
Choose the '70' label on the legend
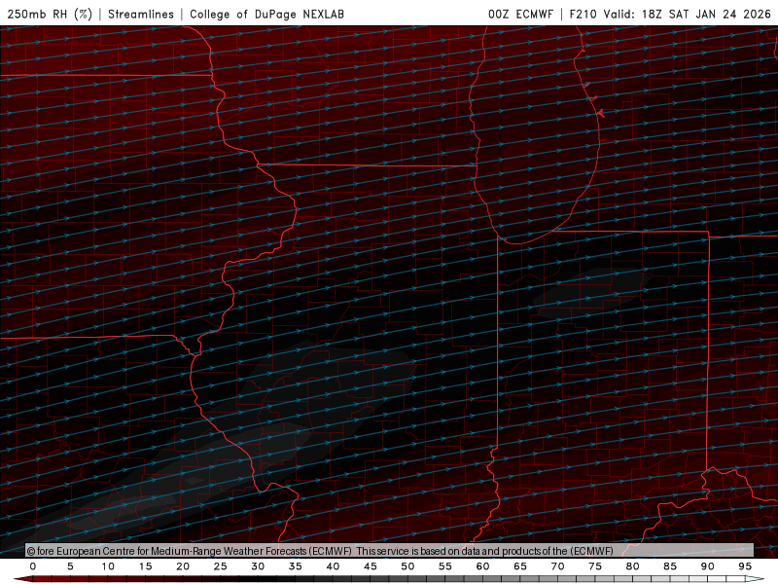[557, 566]
